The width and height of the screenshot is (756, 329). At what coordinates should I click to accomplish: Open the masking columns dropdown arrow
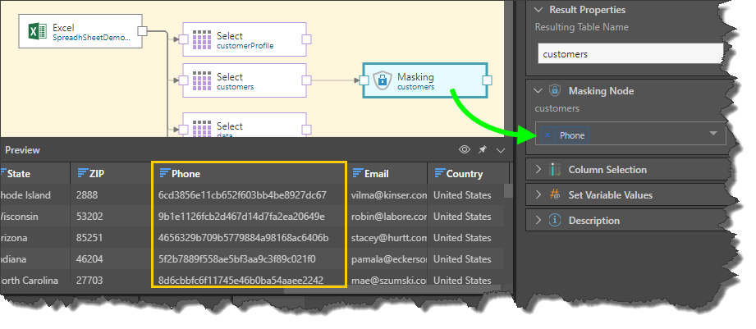point(712,134)
